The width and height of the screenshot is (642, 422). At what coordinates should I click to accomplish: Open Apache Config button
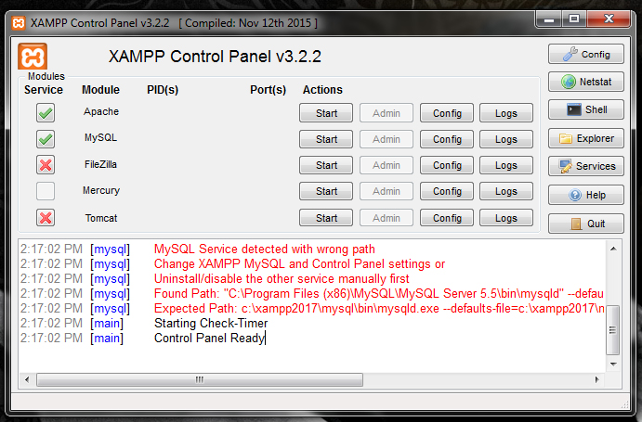click(447, 113)
